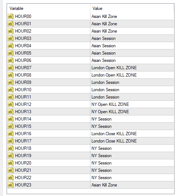This screenshot has width=176, height=196.
Task: Select the HOUR14 NY Session value
Action: [x=101, y=119]
